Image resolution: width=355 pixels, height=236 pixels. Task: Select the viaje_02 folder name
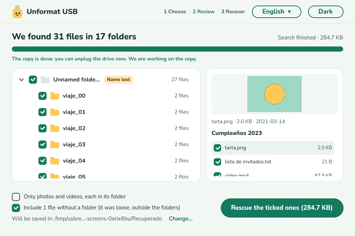click(x=74, y=128)
